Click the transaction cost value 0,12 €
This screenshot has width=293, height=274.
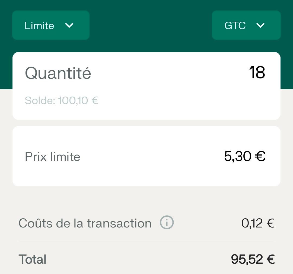pos(258,223)
